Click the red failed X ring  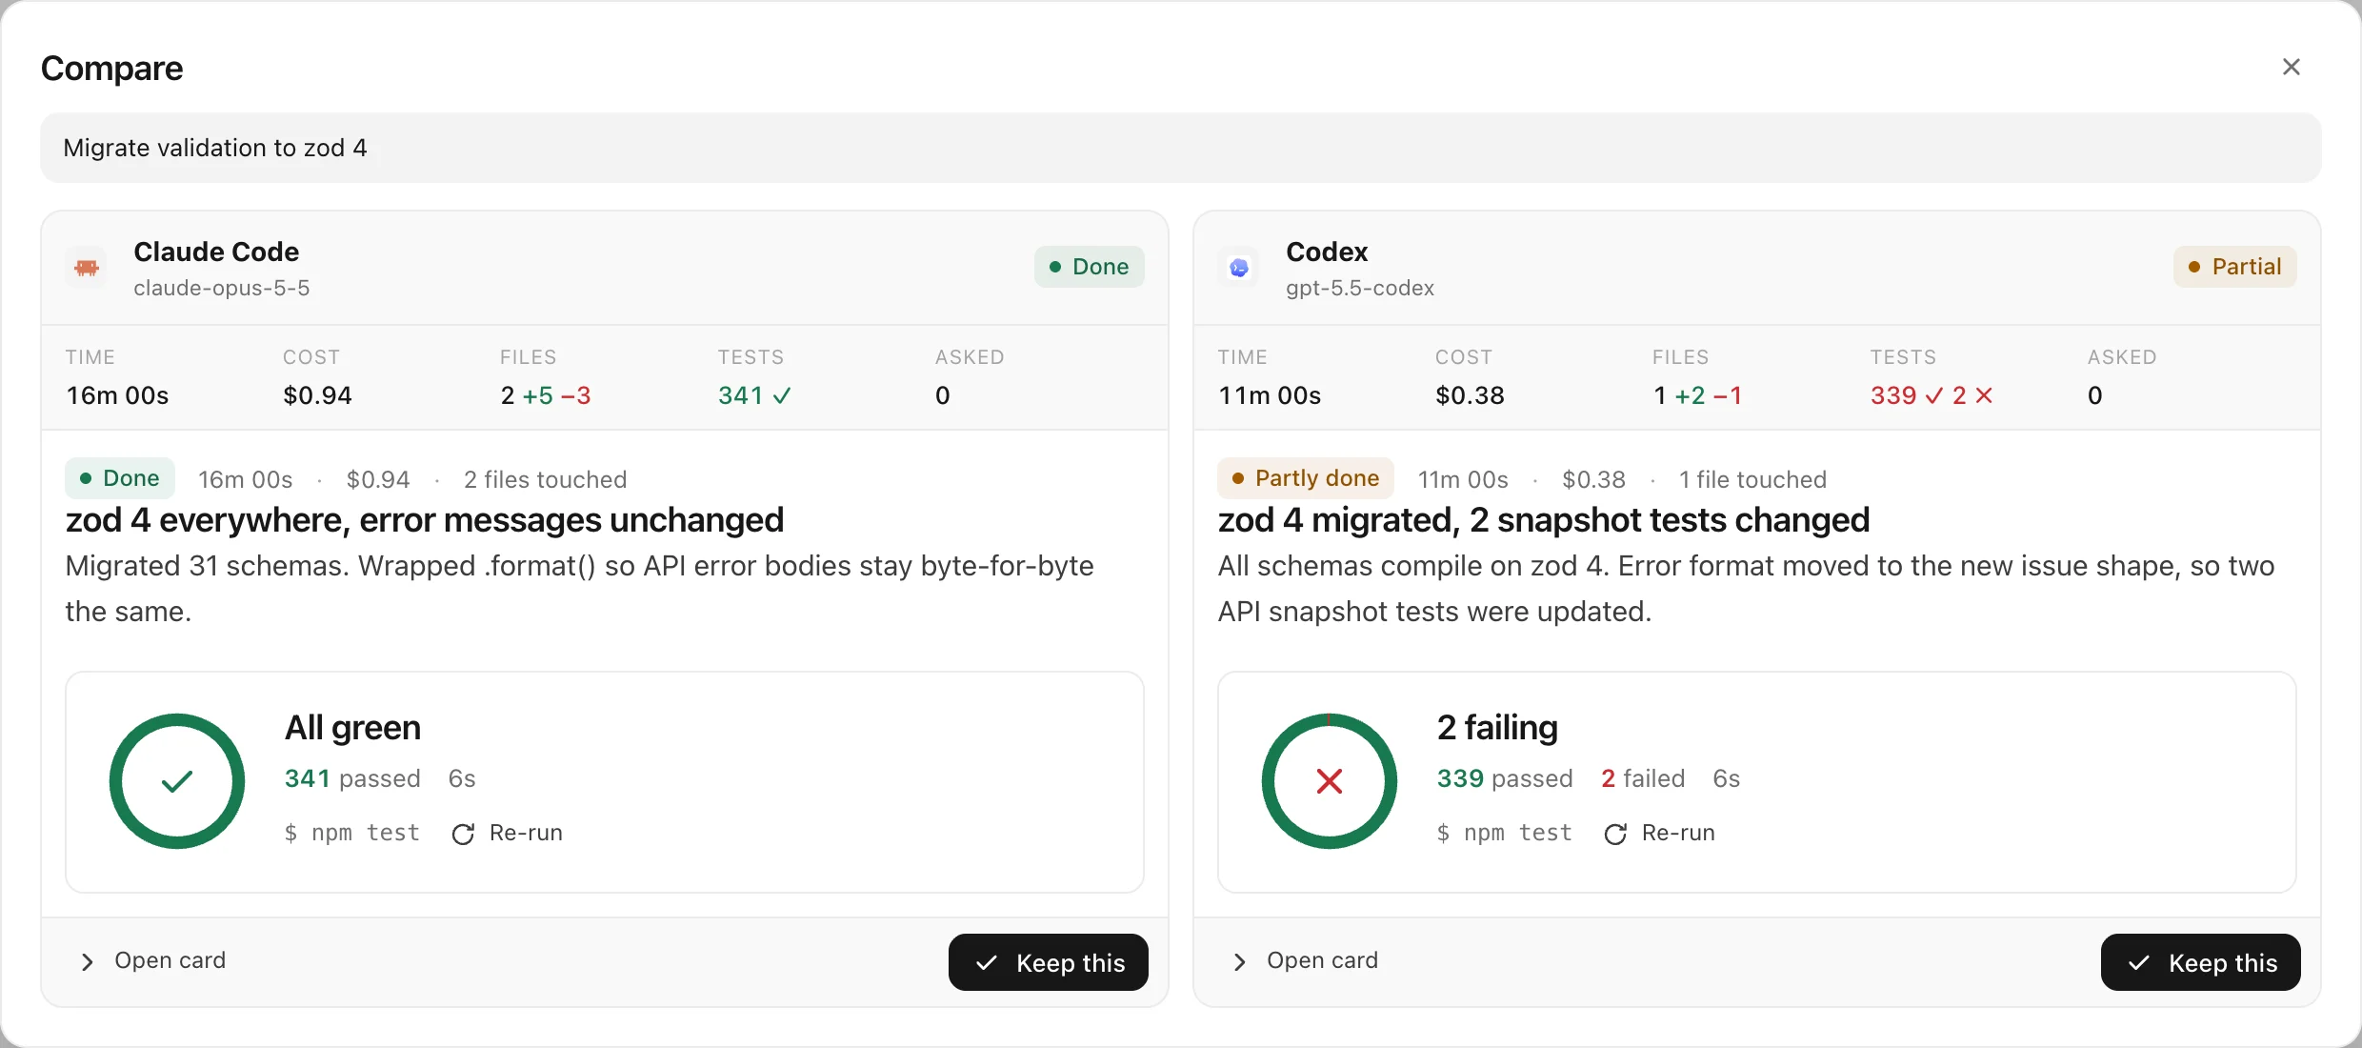point(1330,781)
